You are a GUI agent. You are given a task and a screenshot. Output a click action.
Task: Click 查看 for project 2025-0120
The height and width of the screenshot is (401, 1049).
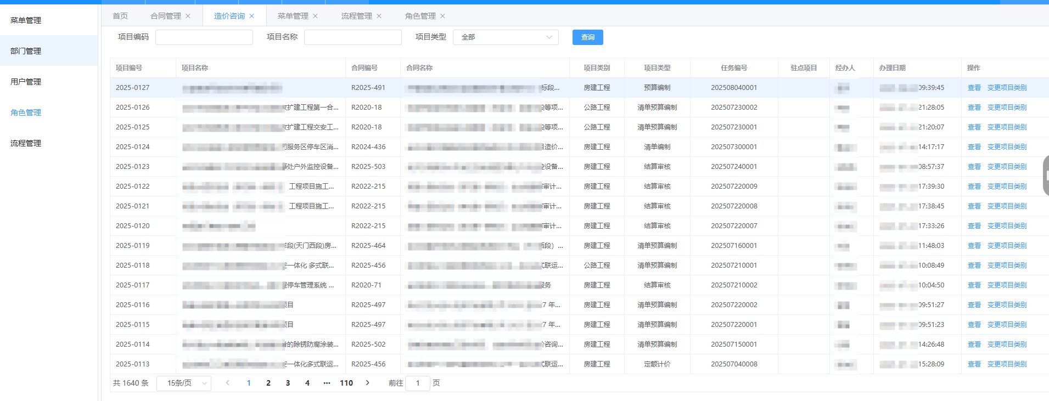click(974, 226)
